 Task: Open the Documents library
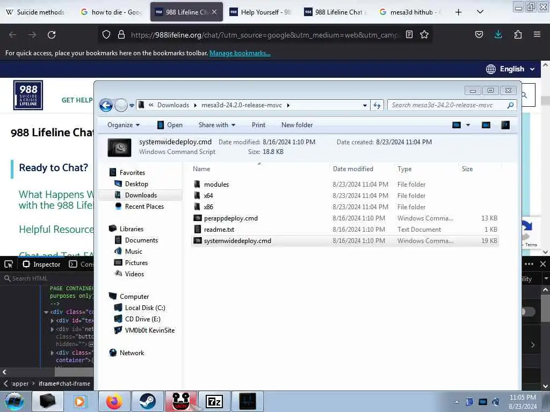point(141,240)
